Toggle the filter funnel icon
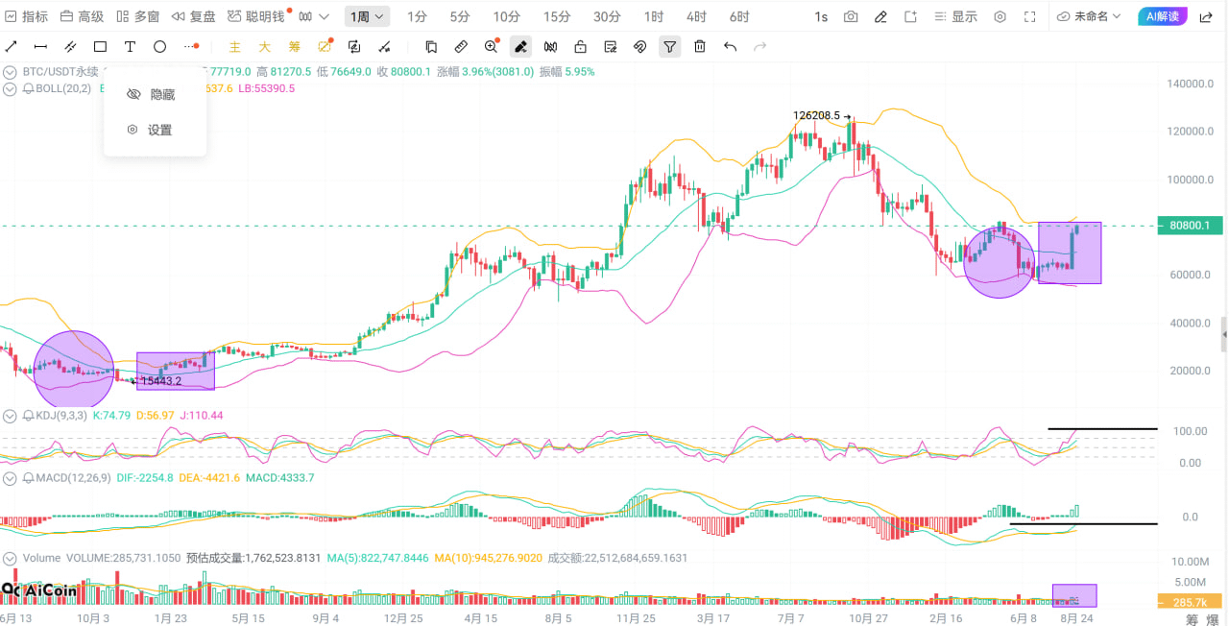1229x626 pixels. pos(670,46)
